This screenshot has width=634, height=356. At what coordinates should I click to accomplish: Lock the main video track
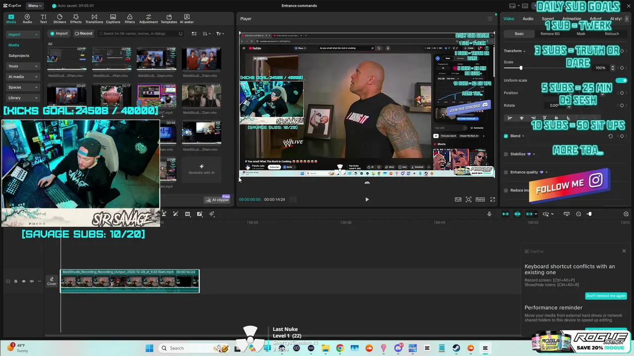15,281
